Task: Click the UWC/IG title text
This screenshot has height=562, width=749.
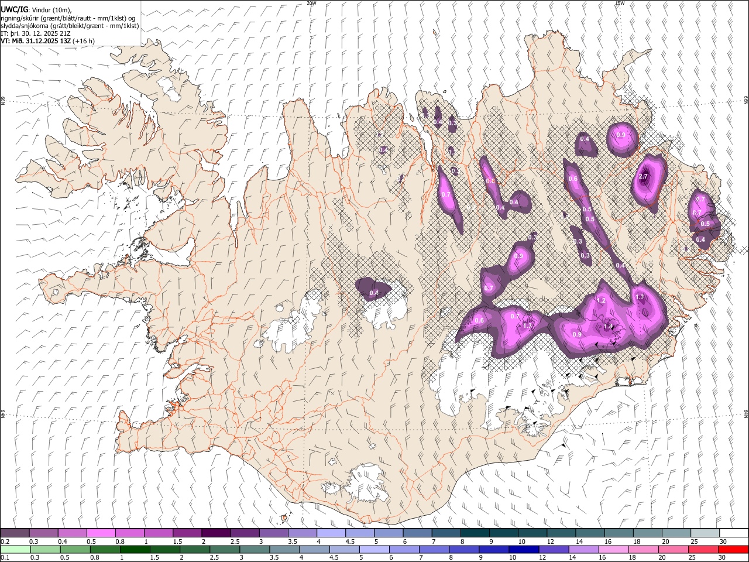Action: (x=14, y=9)
